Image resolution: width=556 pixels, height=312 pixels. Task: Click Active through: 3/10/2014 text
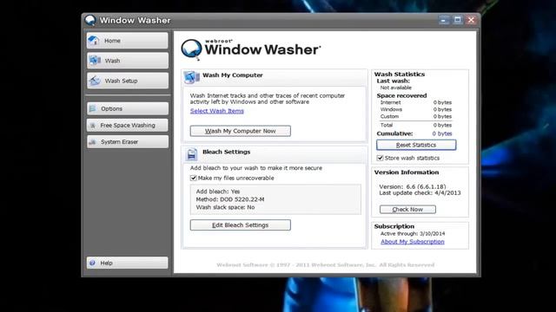[413, 233]
